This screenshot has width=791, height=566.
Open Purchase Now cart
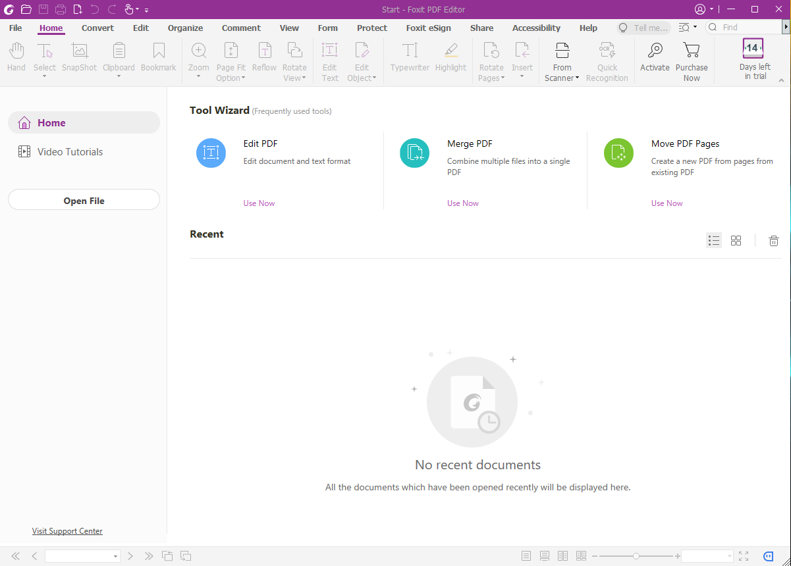click(x=692, y=63)
